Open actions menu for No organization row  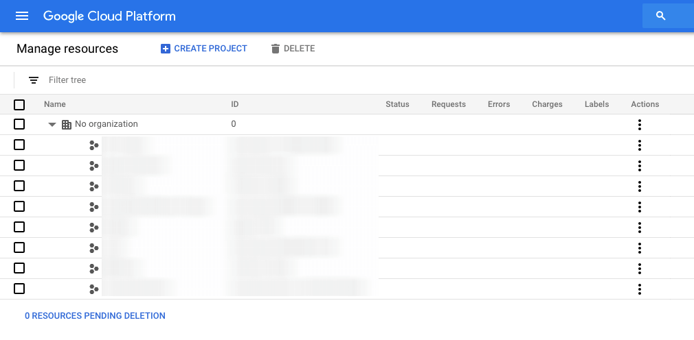[x=639, y=125]
